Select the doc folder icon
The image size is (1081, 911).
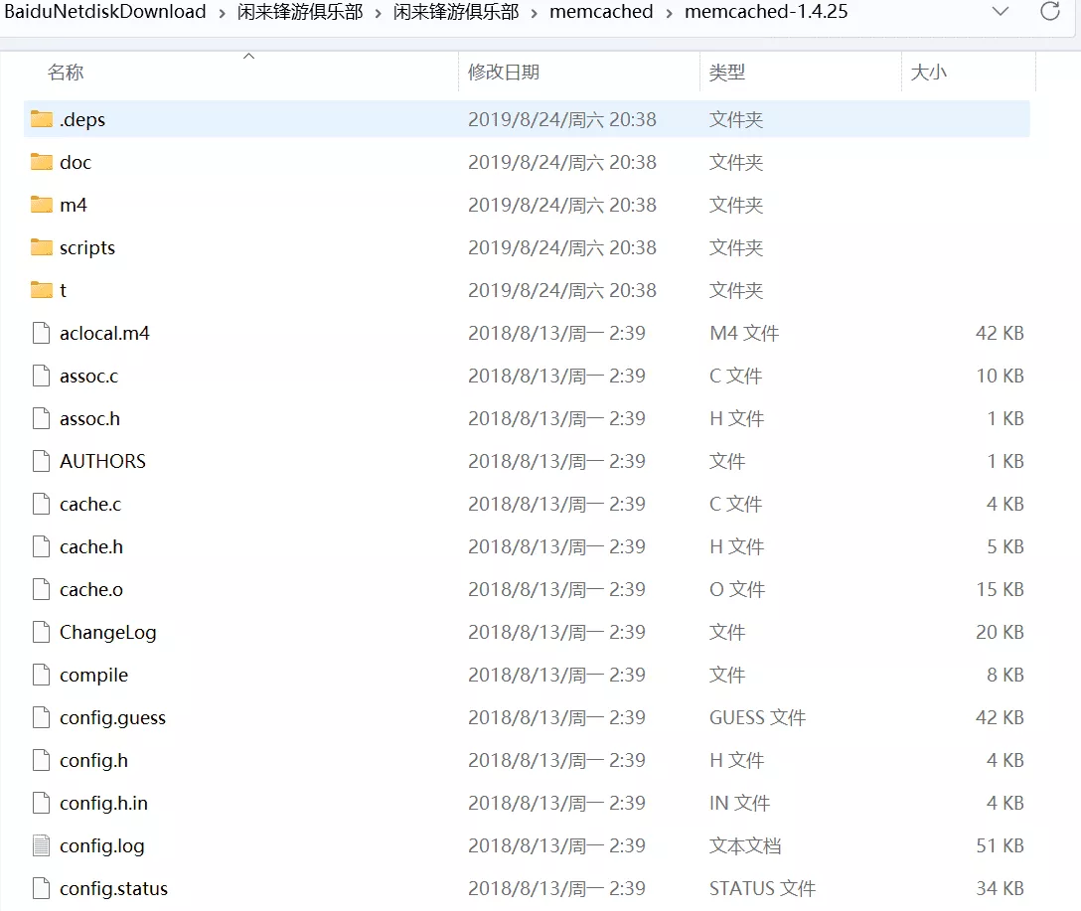click(41, 162)
